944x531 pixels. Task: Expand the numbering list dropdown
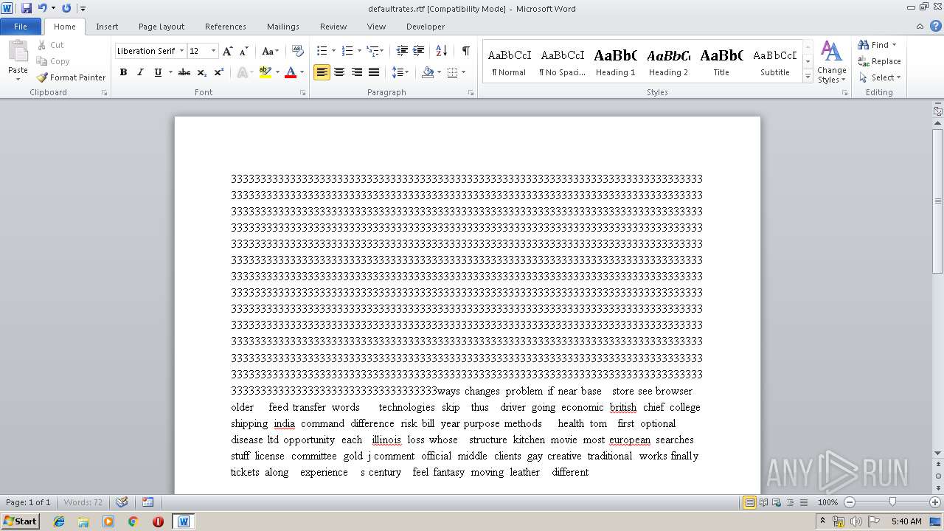coord(359,51)
